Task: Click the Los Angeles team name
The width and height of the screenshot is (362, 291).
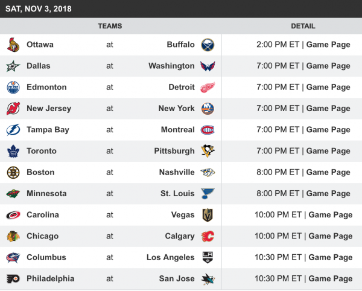Action: point(170,258)
